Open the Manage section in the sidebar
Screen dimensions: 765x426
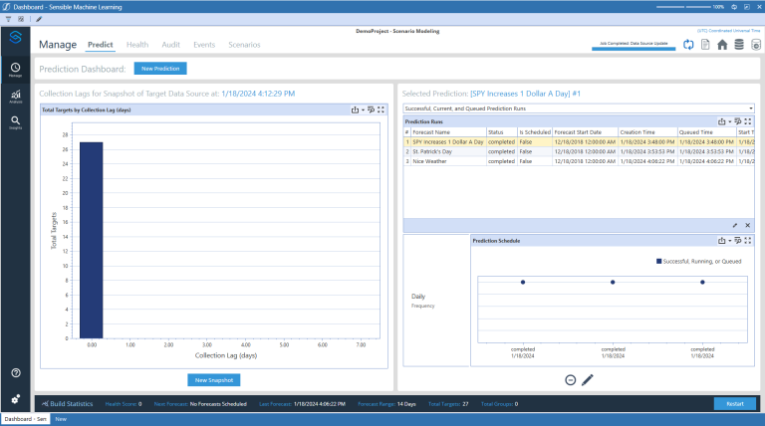(16, 69)
